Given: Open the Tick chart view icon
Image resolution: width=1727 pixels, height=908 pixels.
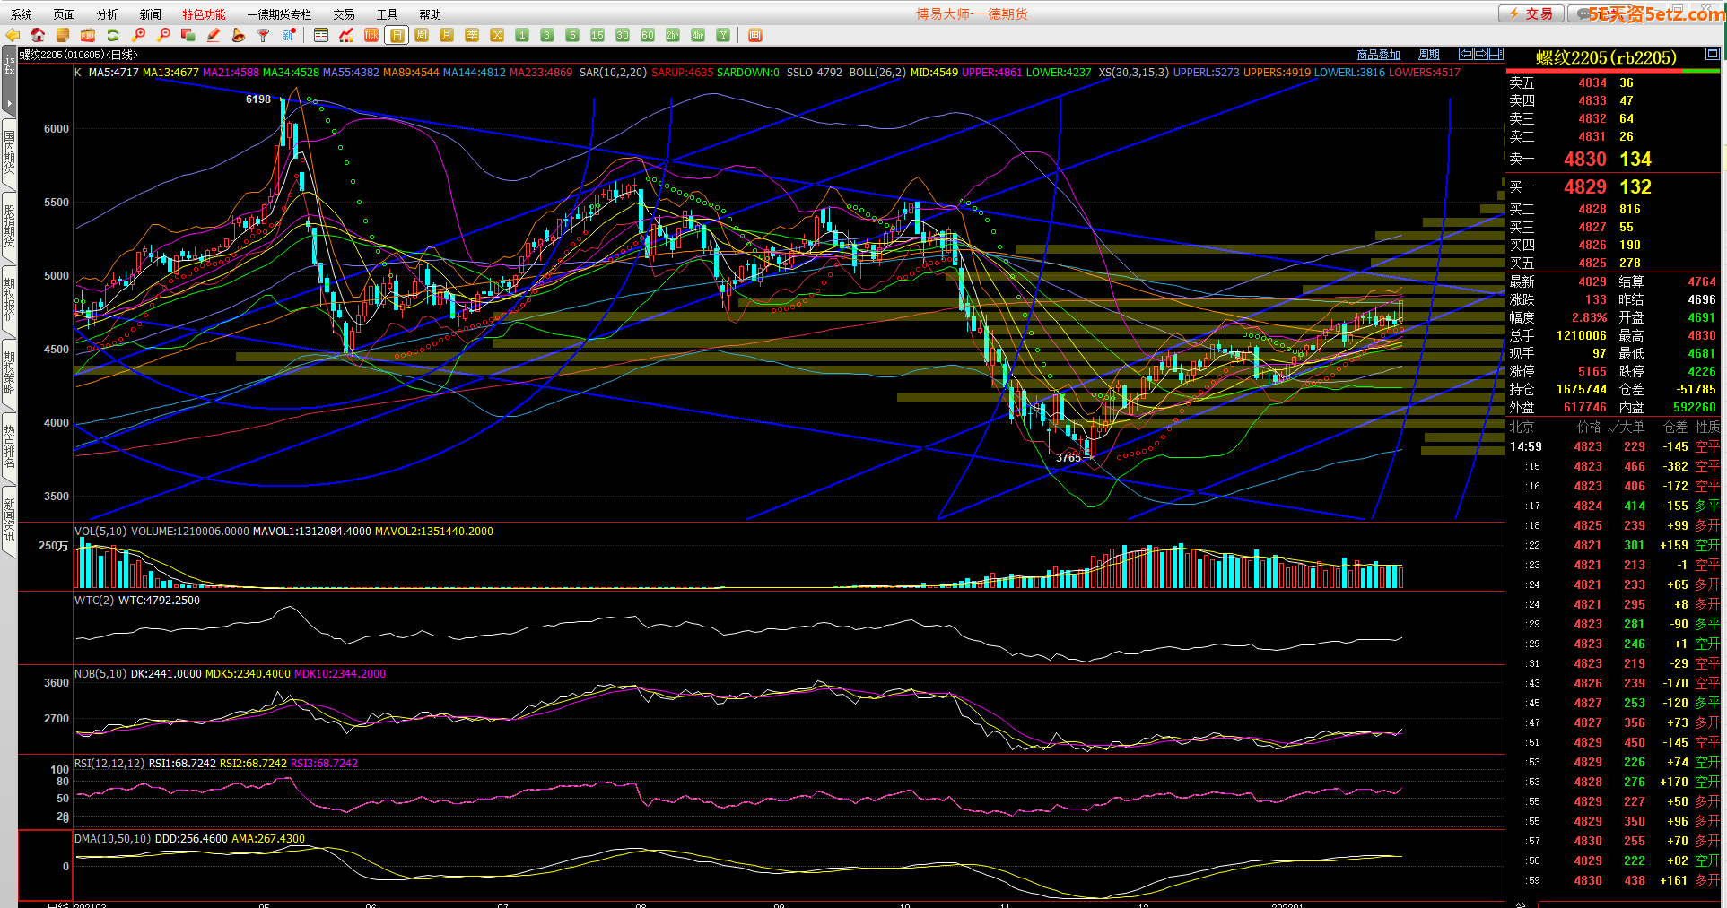Looking at the screenshot, I should click(x=371, y=35).
